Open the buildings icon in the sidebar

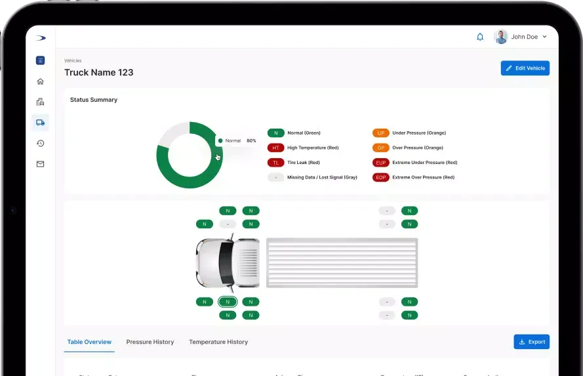coord(40,102)
